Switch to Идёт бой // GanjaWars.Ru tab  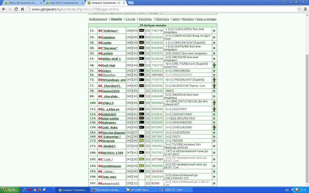(64, 3)
